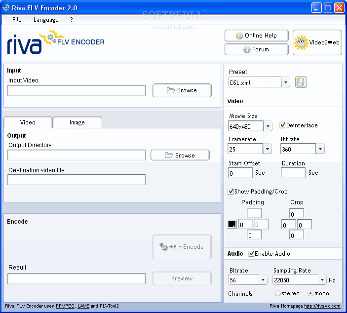Viewport: 347px width, 313px height.
Task: Uncheck Show Padding/Crop option
Action: 231,192
